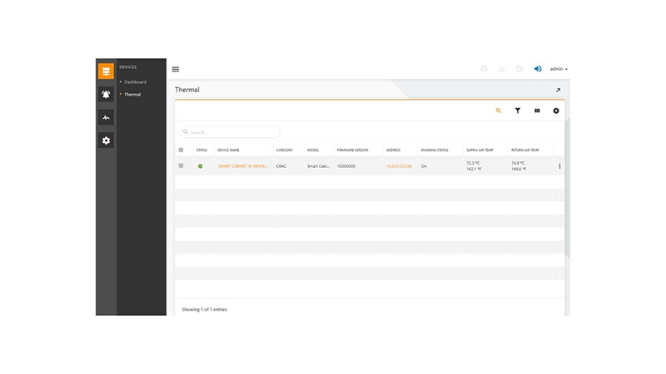Open the table filter funnel icon
The image size is (666, 374).
(x=518, y=111)
